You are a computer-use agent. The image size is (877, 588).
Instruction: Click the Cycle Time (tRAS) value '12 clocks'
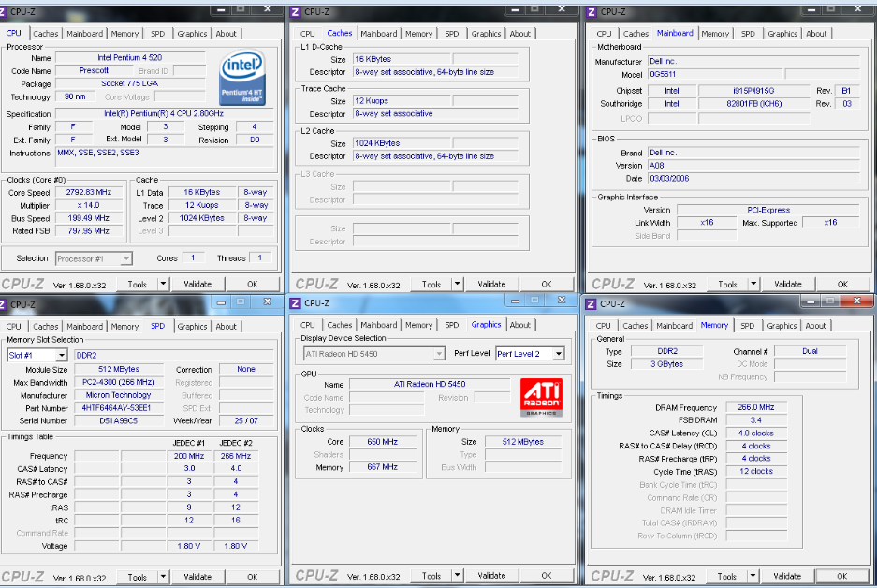click(756, 471)
